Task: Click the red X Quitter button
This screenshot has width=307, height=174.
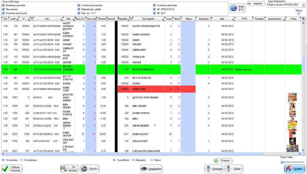Action: pos(294,169)
